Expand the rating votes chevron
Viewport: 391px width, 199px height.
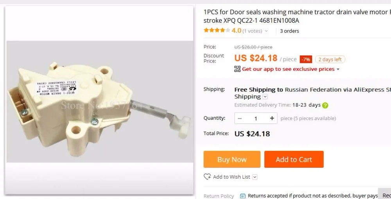tap(266, 31)
